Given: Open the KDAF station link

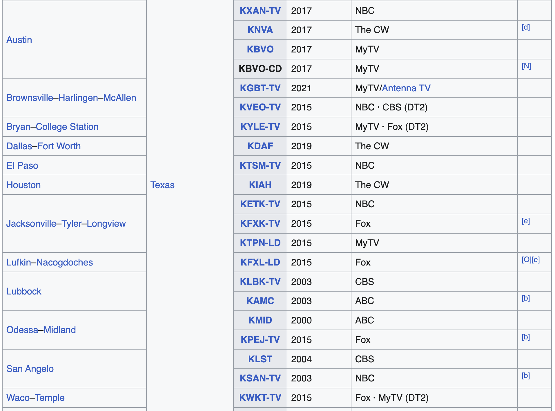Looking at the screenshot, I should point(260,146).
